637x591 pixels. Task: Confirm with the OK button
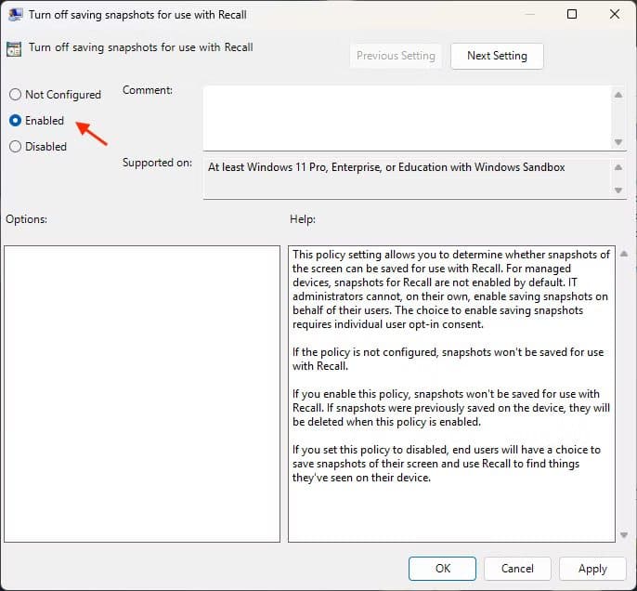pos(442,569)
